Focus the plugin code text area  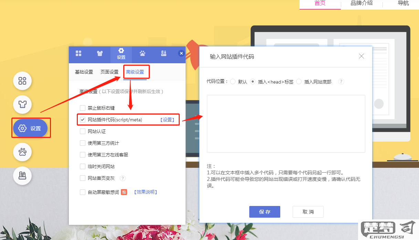click(286, 123)
